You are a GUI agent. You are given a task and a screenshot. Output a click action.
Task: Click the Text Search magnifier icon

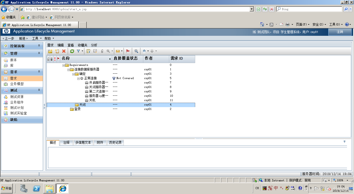coord(136,51)
